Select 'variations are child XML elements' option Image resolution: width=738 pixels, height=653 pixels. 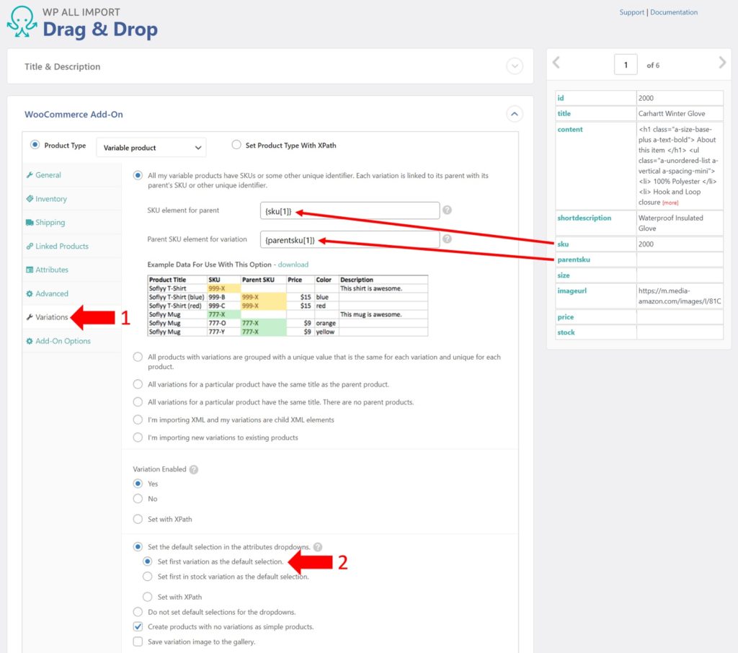click(138, 419)
